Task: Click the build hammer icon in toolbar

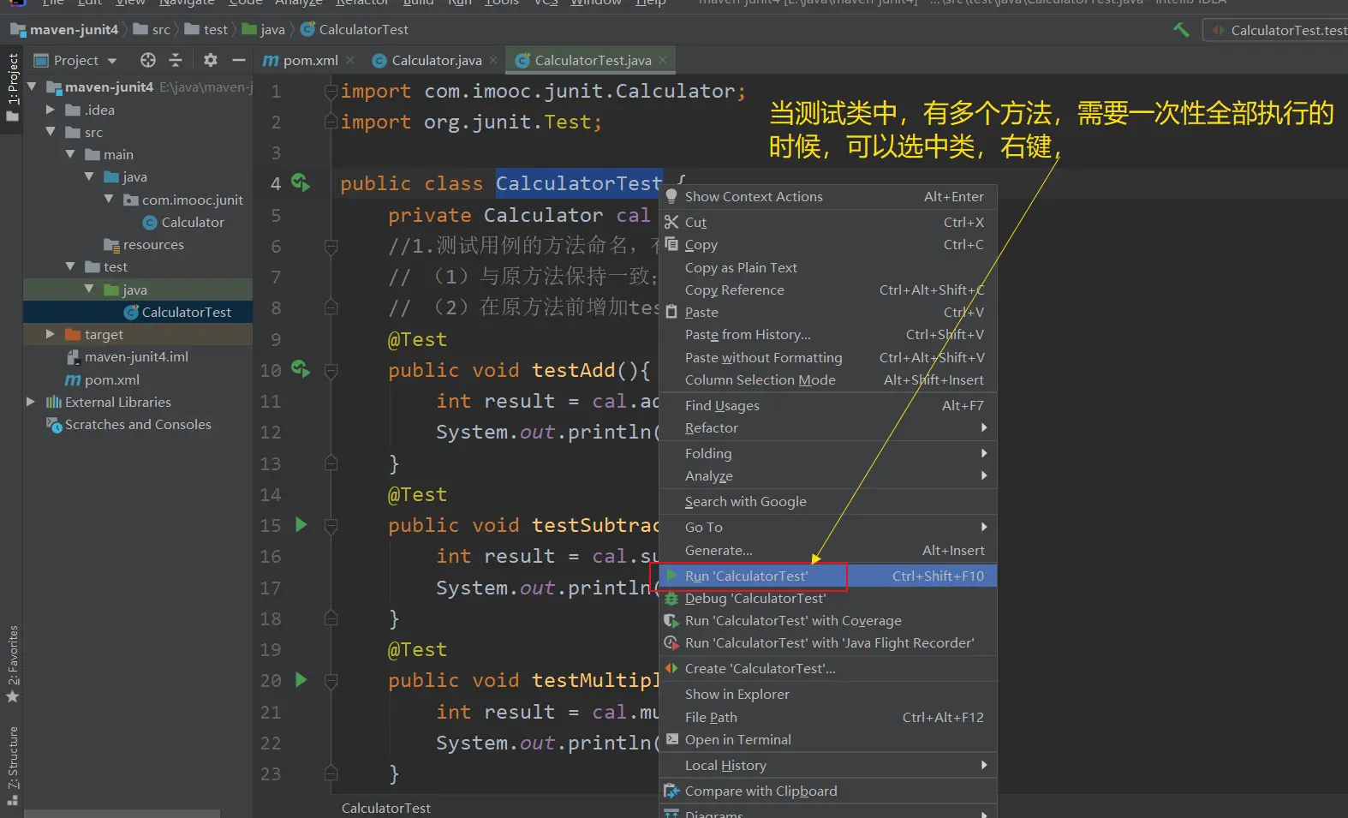Action: click(x=1181, y=30)
